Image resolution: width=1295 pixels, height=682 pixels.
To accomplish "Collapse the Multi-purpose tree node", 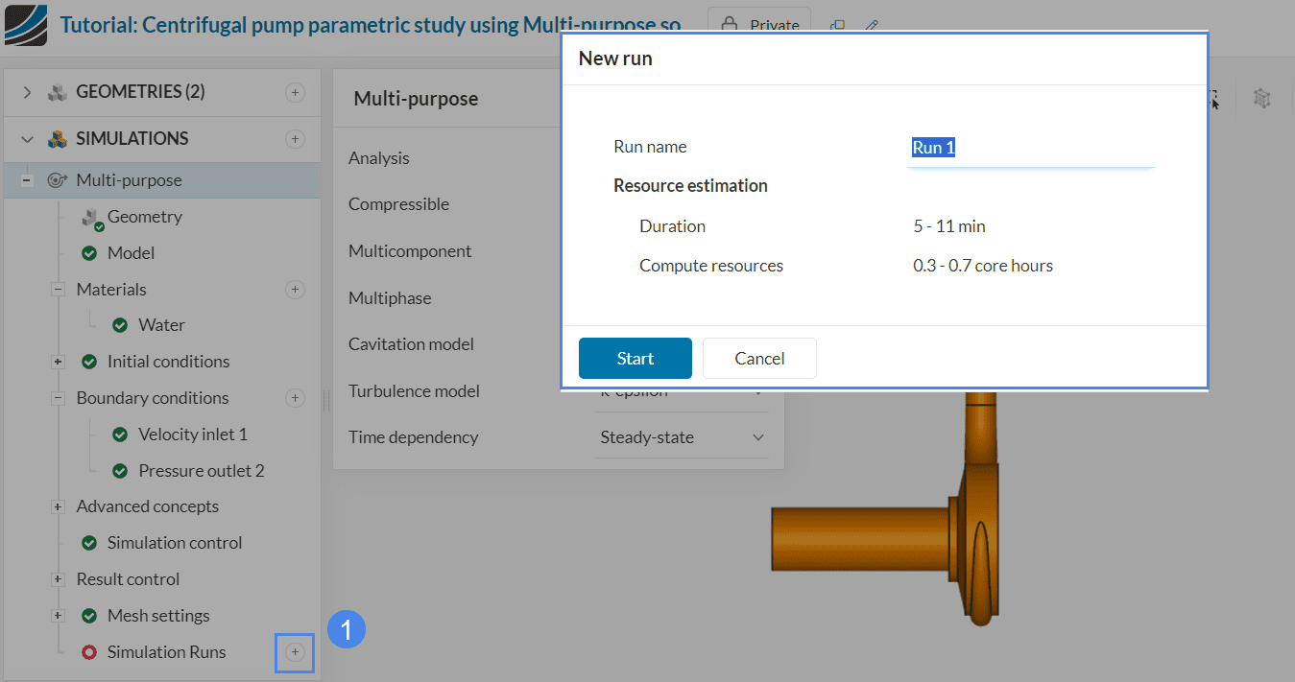I will (27, 180).
